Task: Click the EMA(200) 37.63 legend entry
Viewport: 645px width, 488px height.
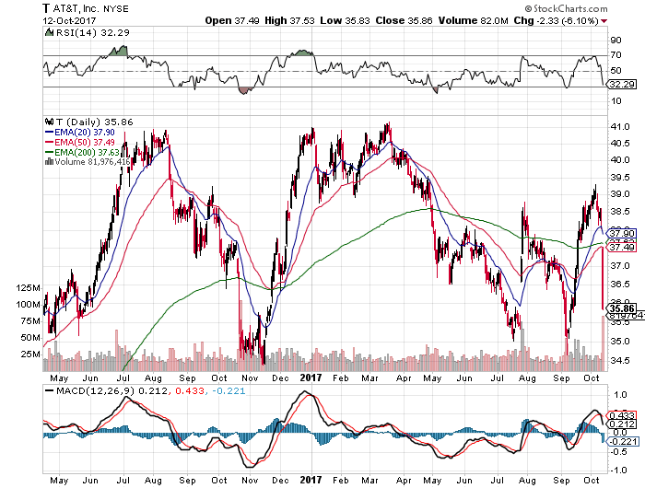Action: pyautogui.click(x=82, y=152)
